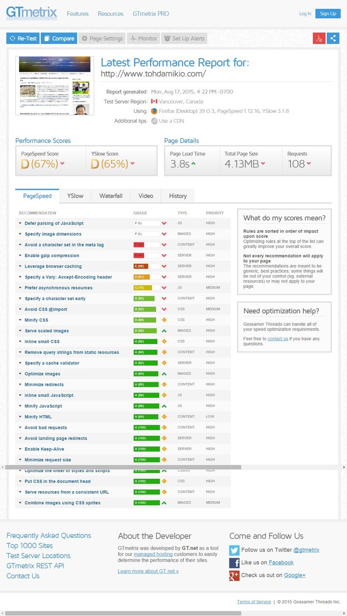Click the Log In link
The height and width of the screenshot is (616, 347).
pyautogui.click(x=305, y=14)
